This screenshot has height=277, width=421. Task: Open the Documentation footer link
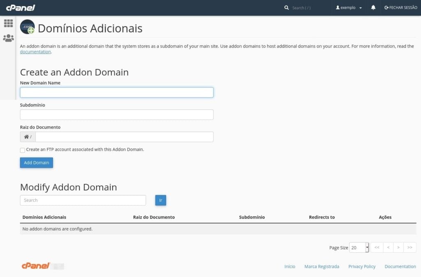pyautogui.click(x=400, y=267)
